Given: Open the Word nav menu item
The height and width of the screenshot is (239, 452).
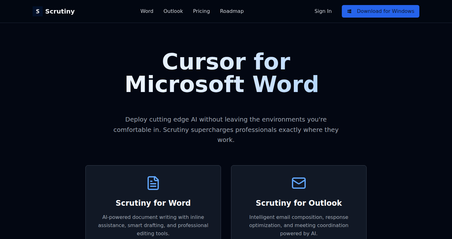Looking at the screenshot, I should click(147, 11).
